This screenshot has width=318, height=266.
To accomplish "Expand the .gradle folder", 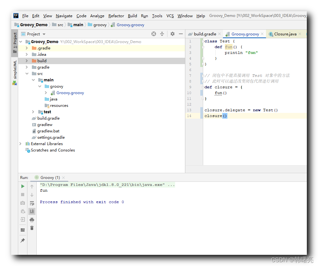I will [x=26, y=48].
